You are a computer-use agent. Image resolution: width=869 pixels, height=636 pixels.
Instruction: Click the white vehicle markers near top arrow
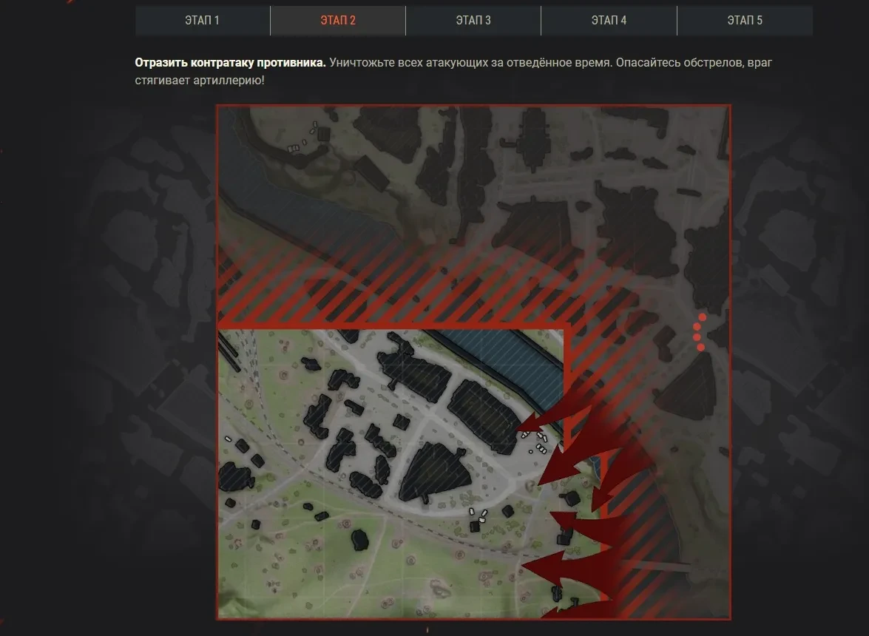coord(536,441)
